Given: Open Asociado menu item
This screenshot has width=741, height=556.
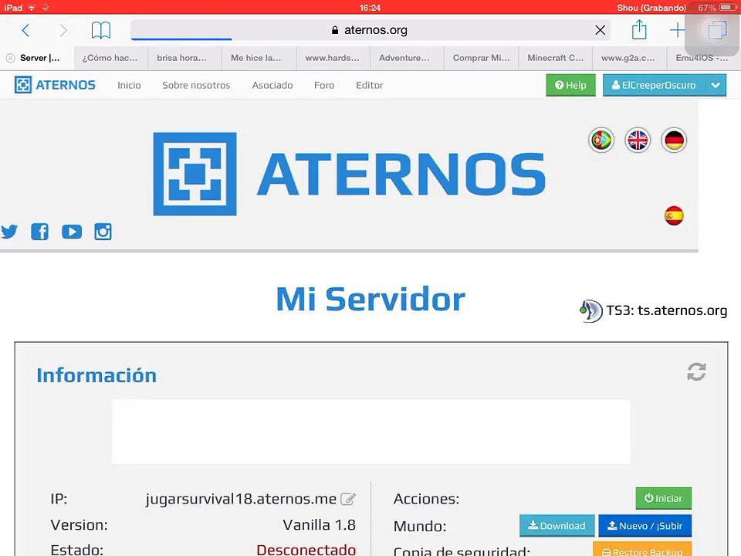Looking at the screenshot, I should pyautogui.click(x=272, y=85).
